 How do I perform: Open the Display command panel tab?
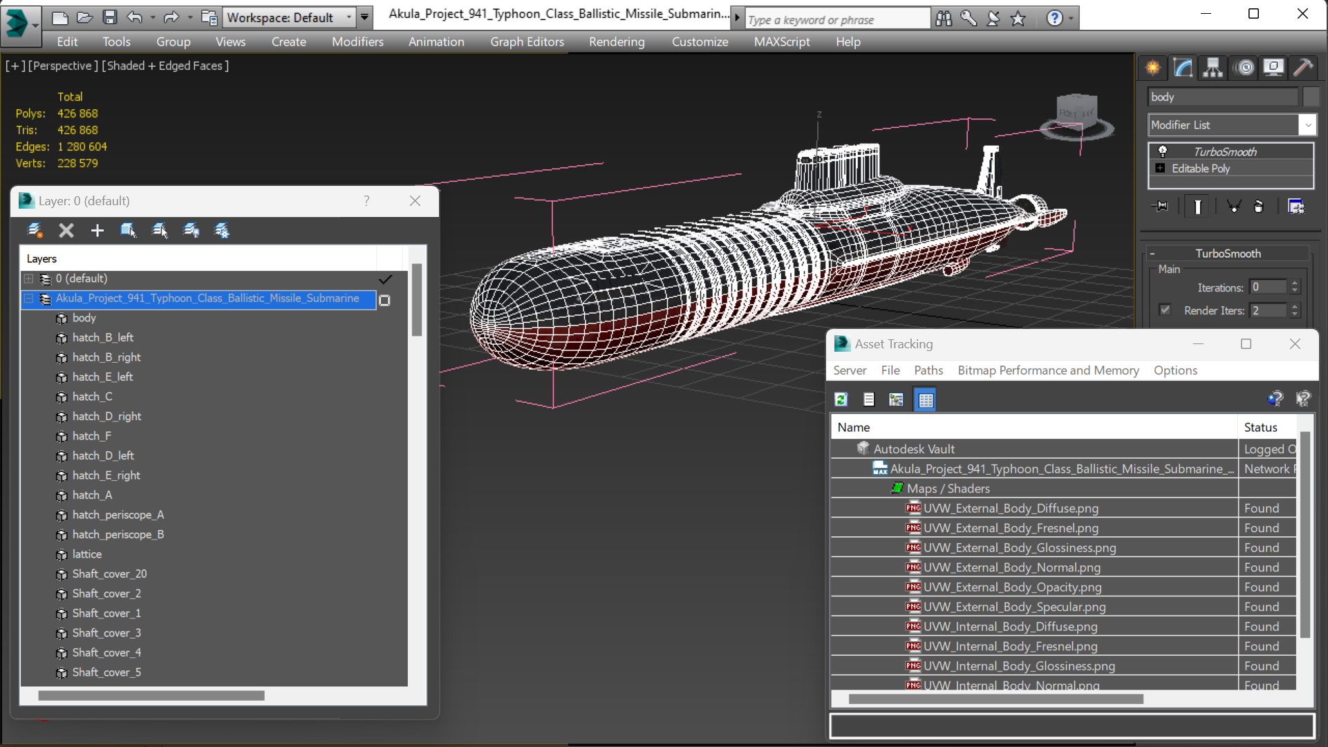pyautogui.click(x=1273, y=68)
